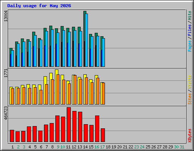Click day 23 on the x-axis
Image resolution: width=194 pixels, height=151 pixels.
coord(136,147)
